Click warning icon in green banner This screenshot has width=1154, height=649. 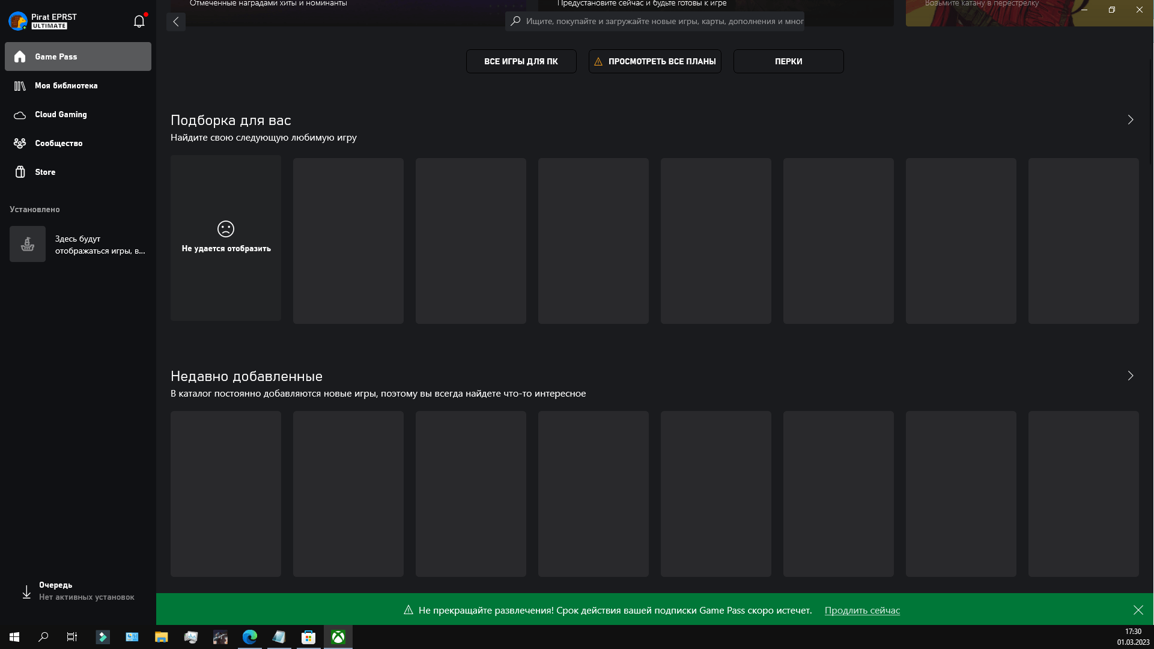click(408, 610)
